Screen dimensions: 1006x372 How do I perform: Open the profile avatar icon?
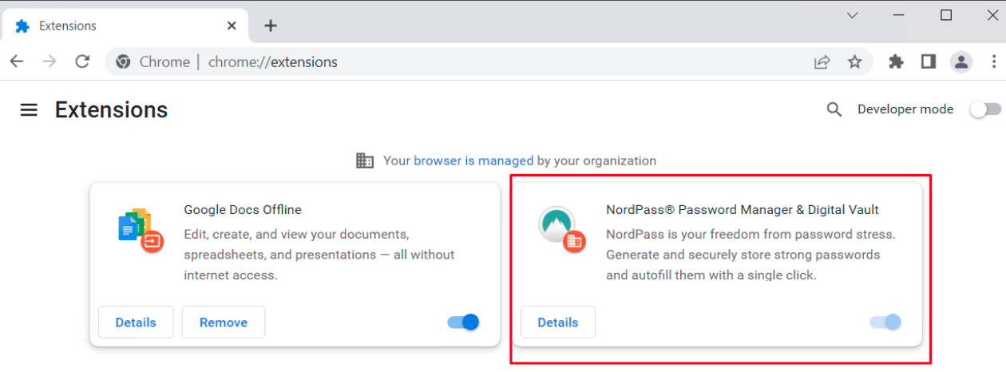961,61
